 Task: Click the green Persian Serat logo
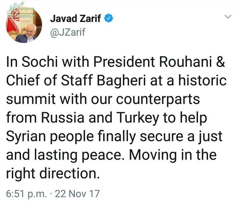click(x=16, y=8)
